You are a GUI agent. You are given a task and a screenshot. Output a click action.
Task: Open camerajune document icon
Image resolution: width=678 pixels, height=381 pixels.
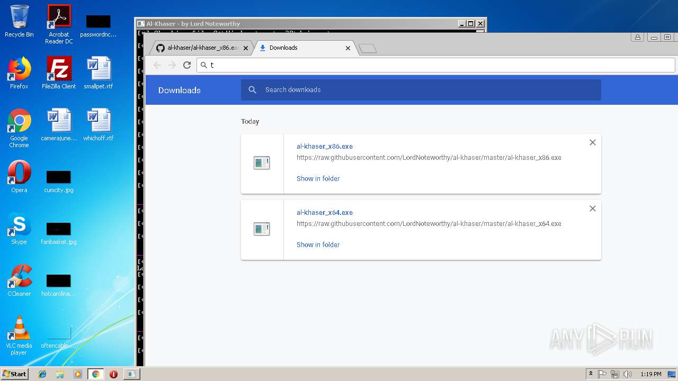pyautogui.click(x=59, y=125)
